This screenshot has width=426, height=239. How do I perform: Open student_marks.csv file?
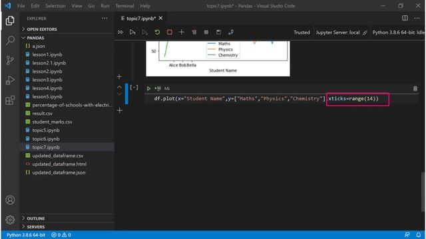(x=67, y=121)
